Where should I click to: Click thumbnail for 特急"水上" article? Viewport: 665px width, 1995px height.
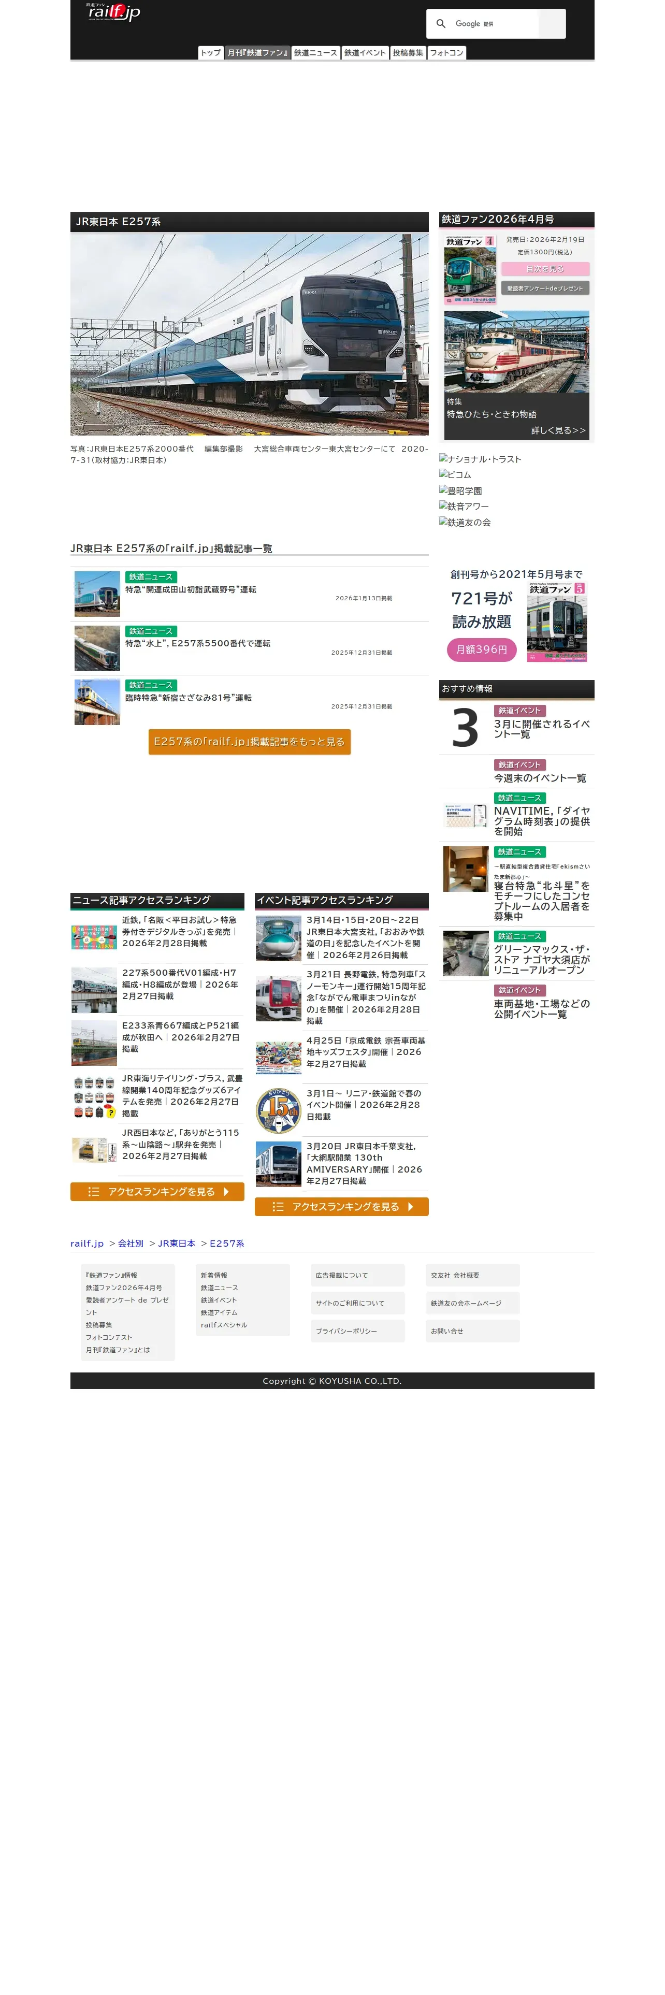click(97, 648)
